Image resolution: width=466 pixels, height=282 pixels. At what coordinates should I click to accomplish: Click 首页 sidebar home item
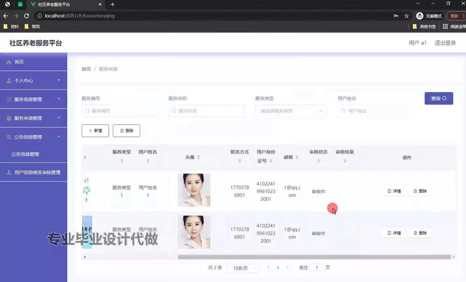coord(33,62)
